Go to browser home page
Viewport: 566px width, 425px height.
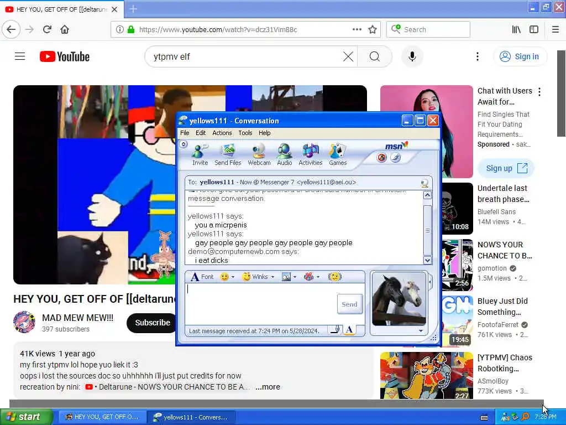(65, 29)
